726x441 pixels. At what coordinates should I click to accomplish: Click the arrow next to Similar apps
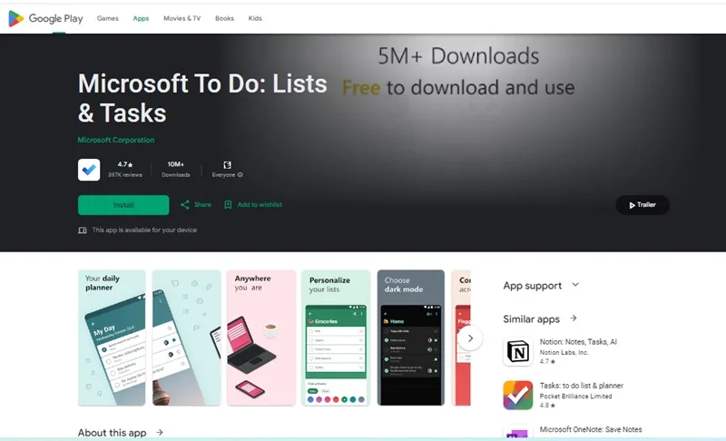574,318
